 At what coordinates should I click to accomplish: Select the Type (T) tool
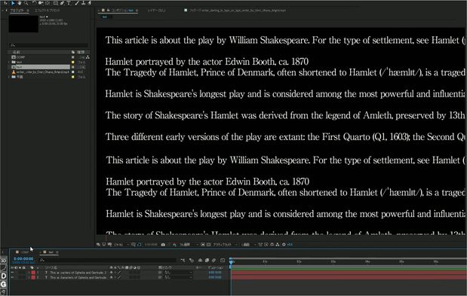coord(69,3)
